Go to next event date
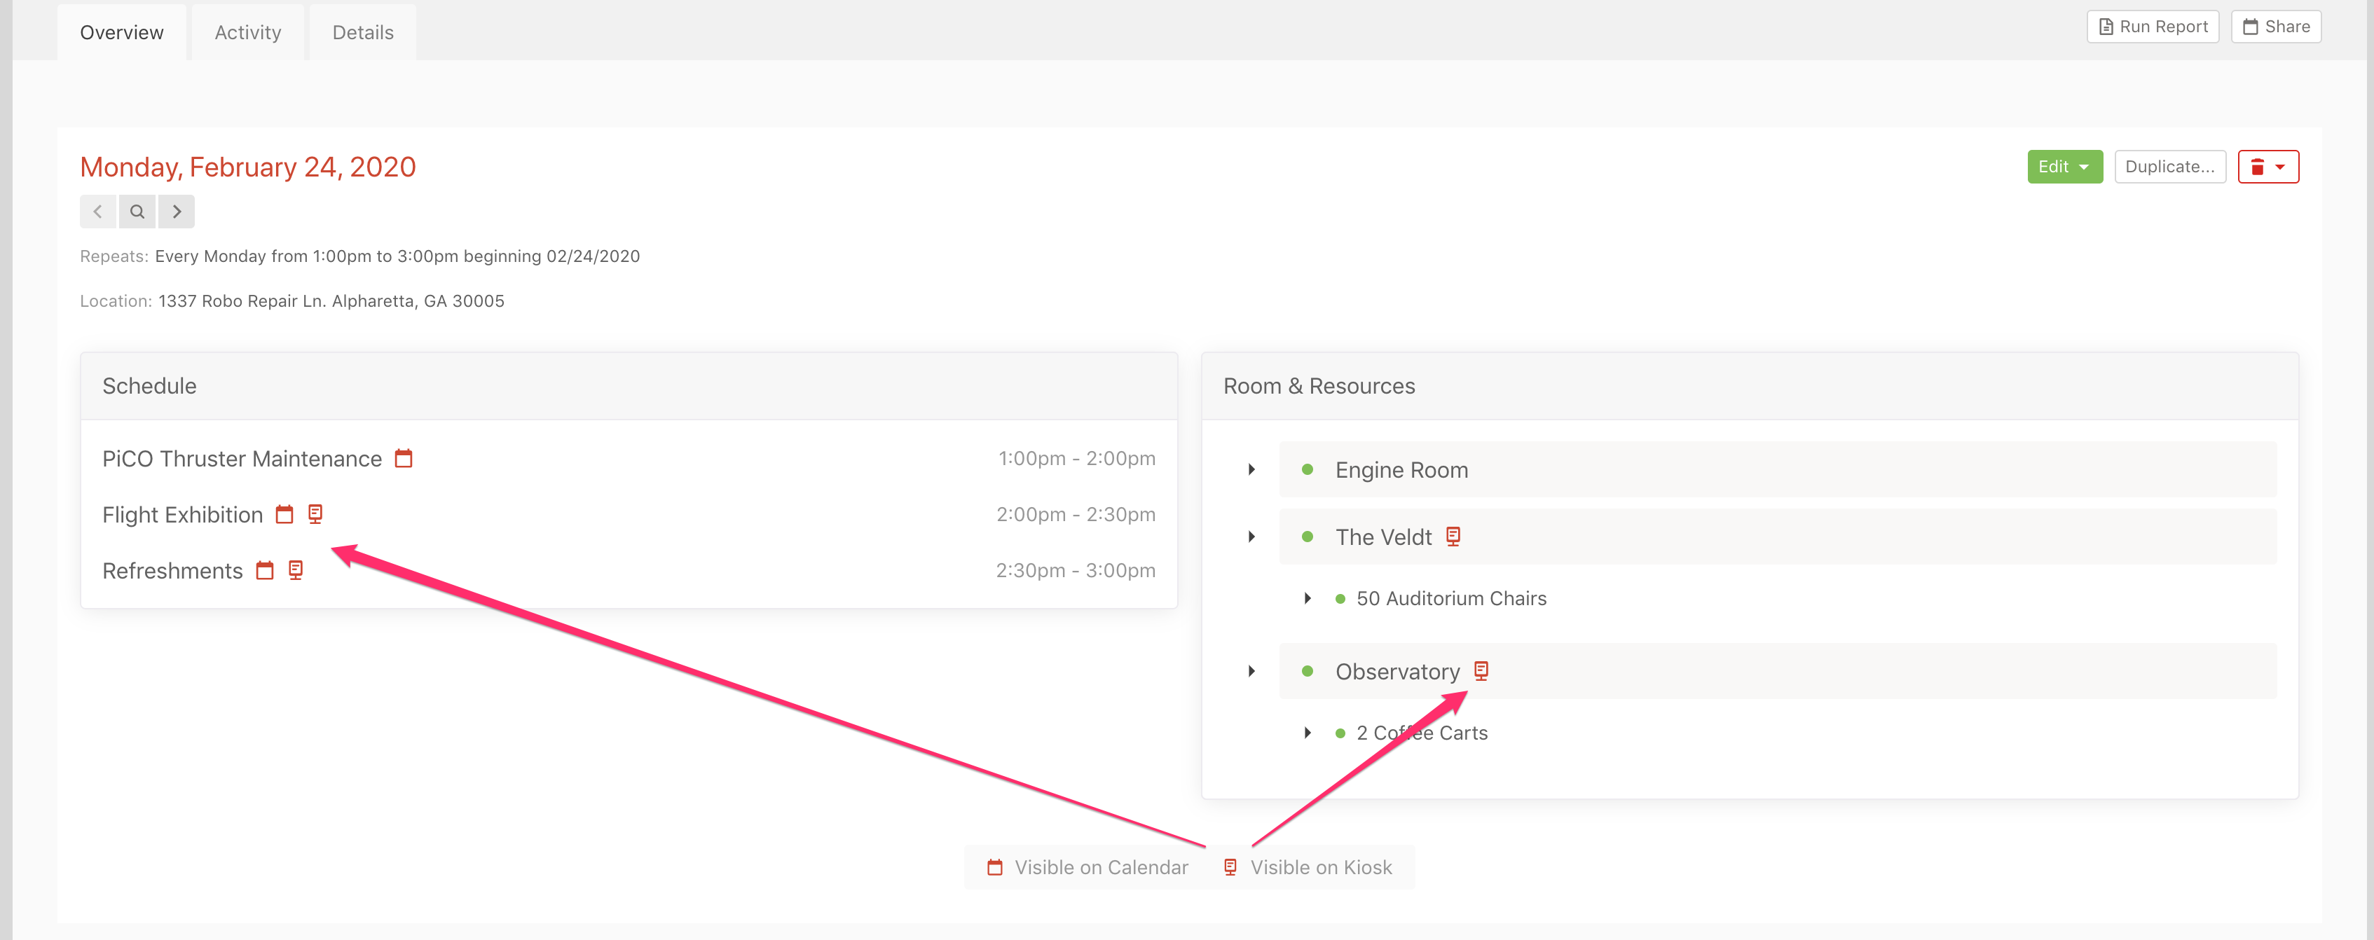Screen dimensions: 2374x940 click(x=177, y=212)
